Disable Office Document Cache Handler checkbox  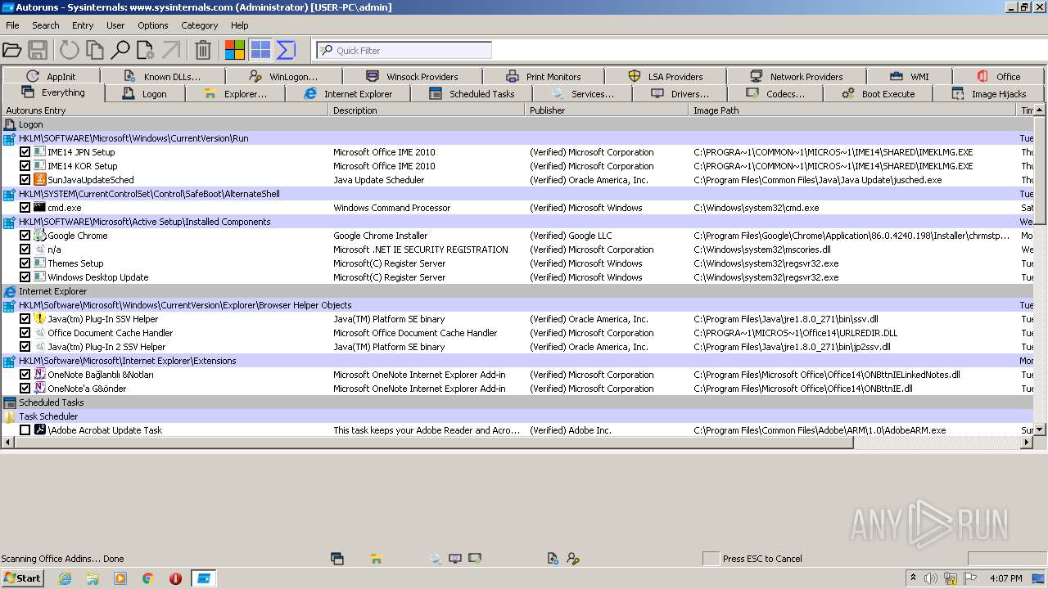coord(25,333)
